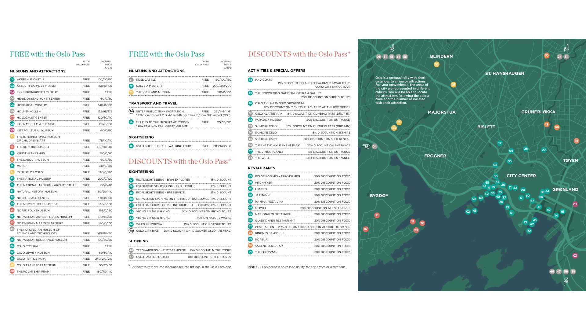This screenshot has width=586, height=330.
Task: Click map marker 10 near Blindern
Action: click(436, 64)
